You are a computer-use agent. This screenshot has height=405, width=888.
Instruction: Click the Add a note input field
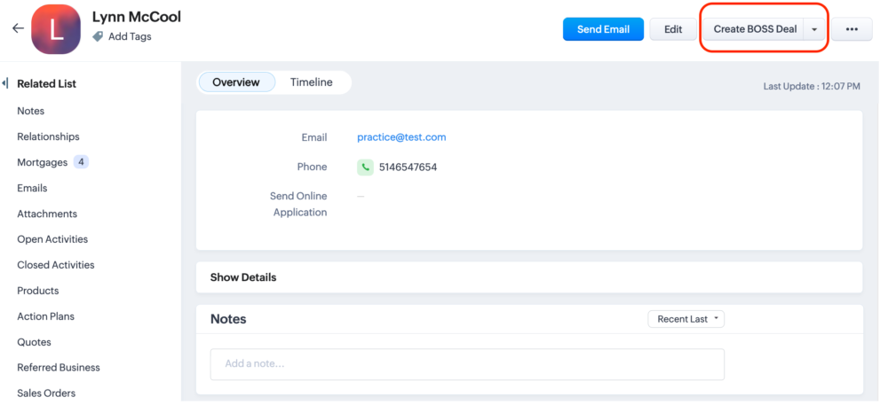[466, 363]
